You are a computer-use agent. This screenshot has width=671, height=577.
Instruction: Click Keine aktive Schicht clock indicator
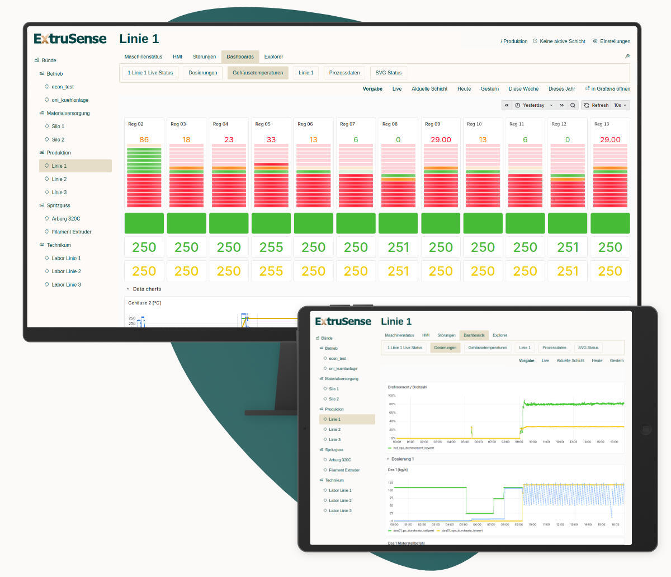coord(559,41)
